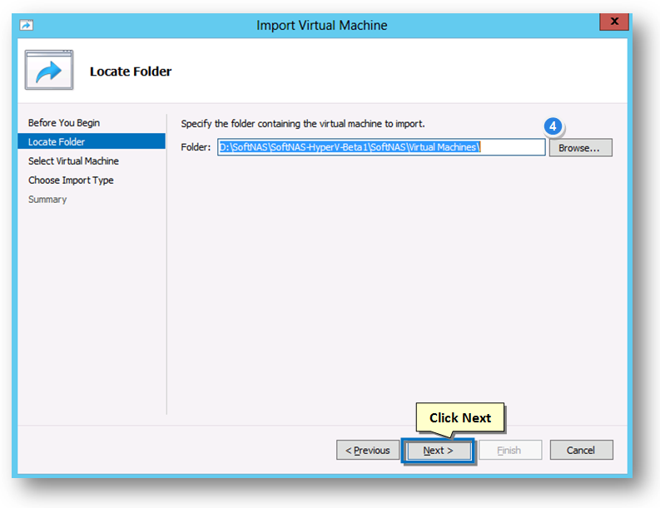Click the Import wizard title bar icon
The width and height of the screenshot is (660, 508).
point(26,25)
